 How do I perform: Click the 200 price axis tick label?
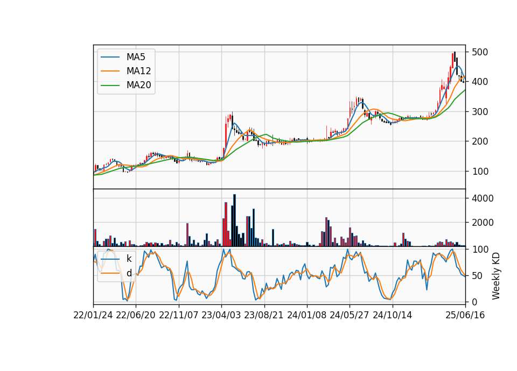pyautogui.click(x=480, y=141)
